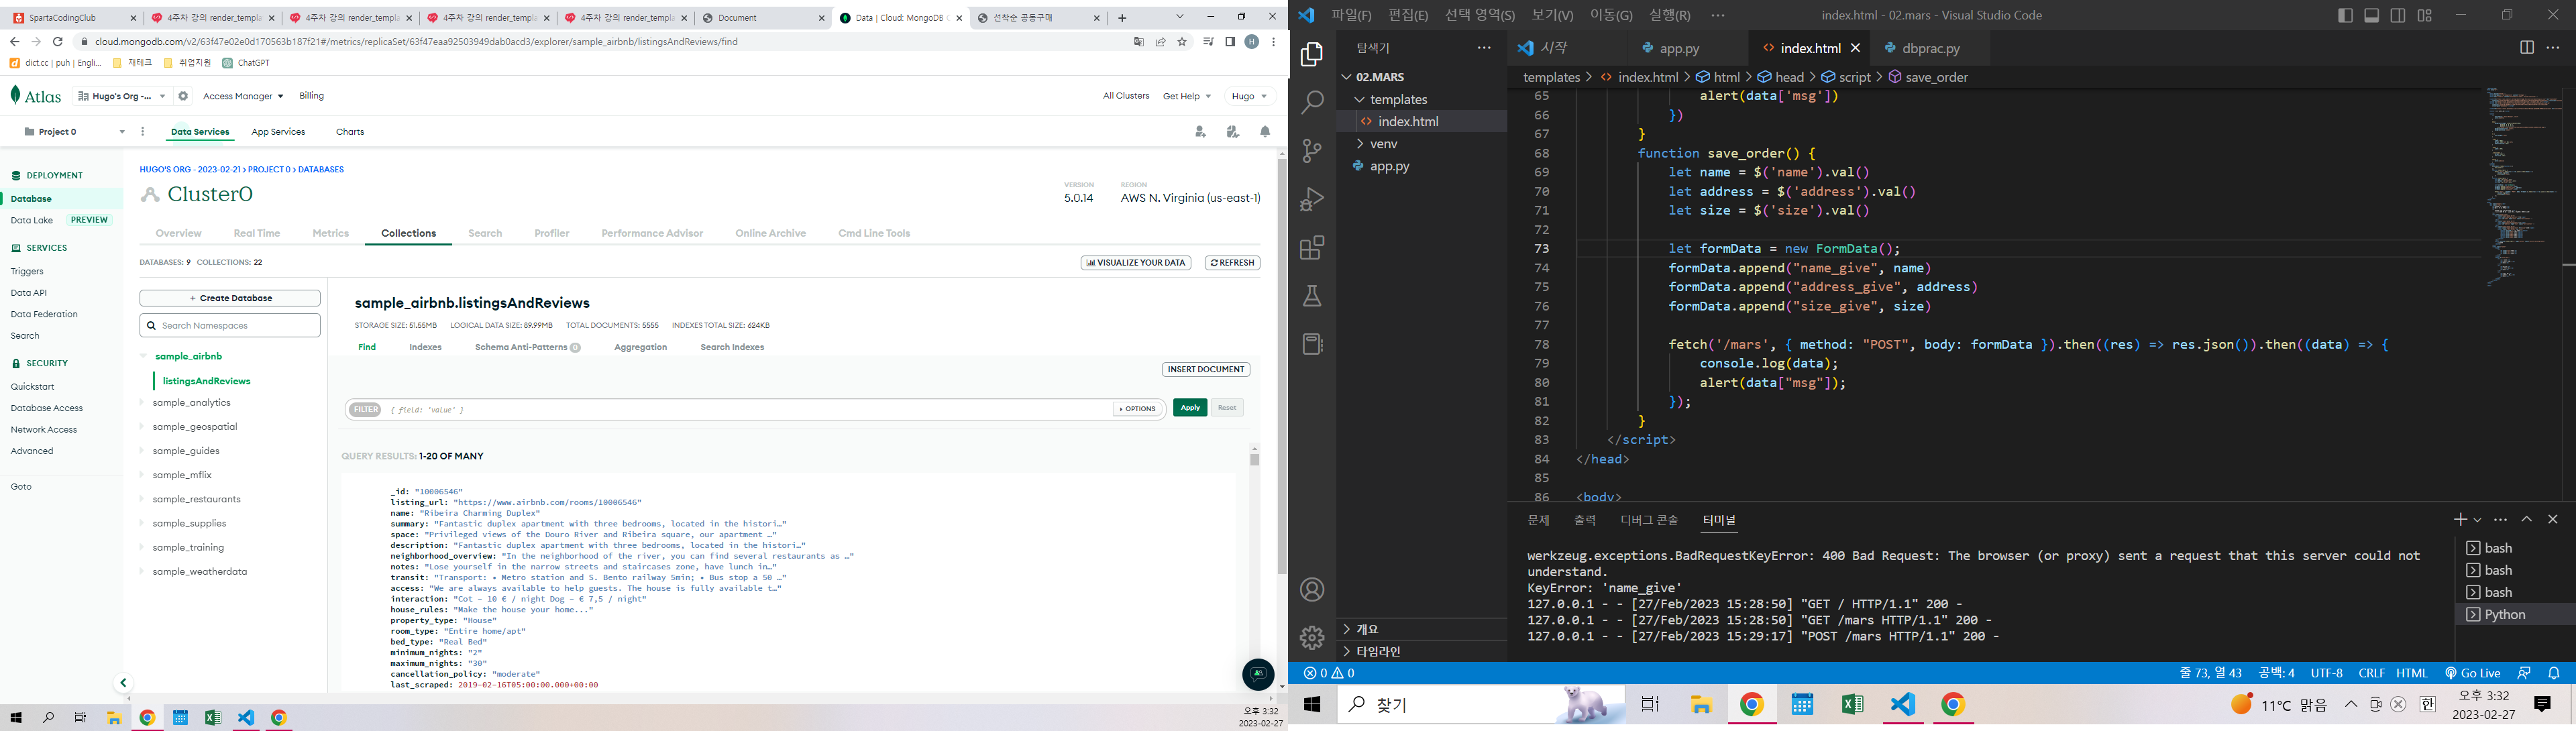Open Run and Debug view in VS Code

point(1312,199)
